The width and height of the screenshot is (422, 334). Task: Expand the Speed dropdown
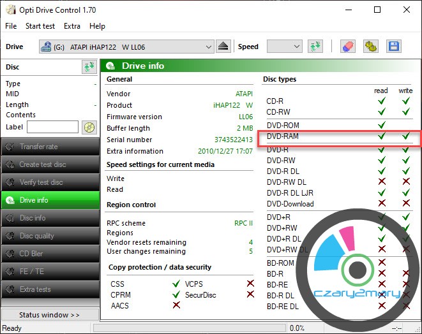tap(284, 47)
